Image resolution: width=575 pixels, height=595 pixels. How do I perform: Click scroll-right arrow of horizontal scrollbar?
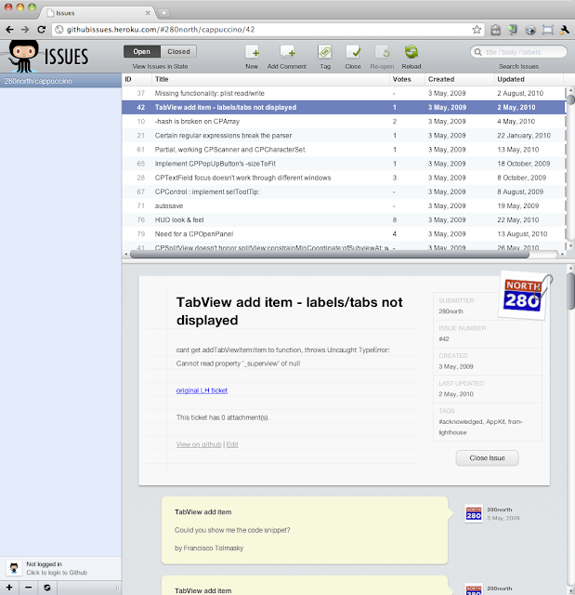563,254
